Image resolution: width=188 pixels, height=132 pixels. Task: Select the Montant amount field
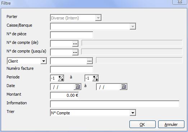tap(64, 95)
